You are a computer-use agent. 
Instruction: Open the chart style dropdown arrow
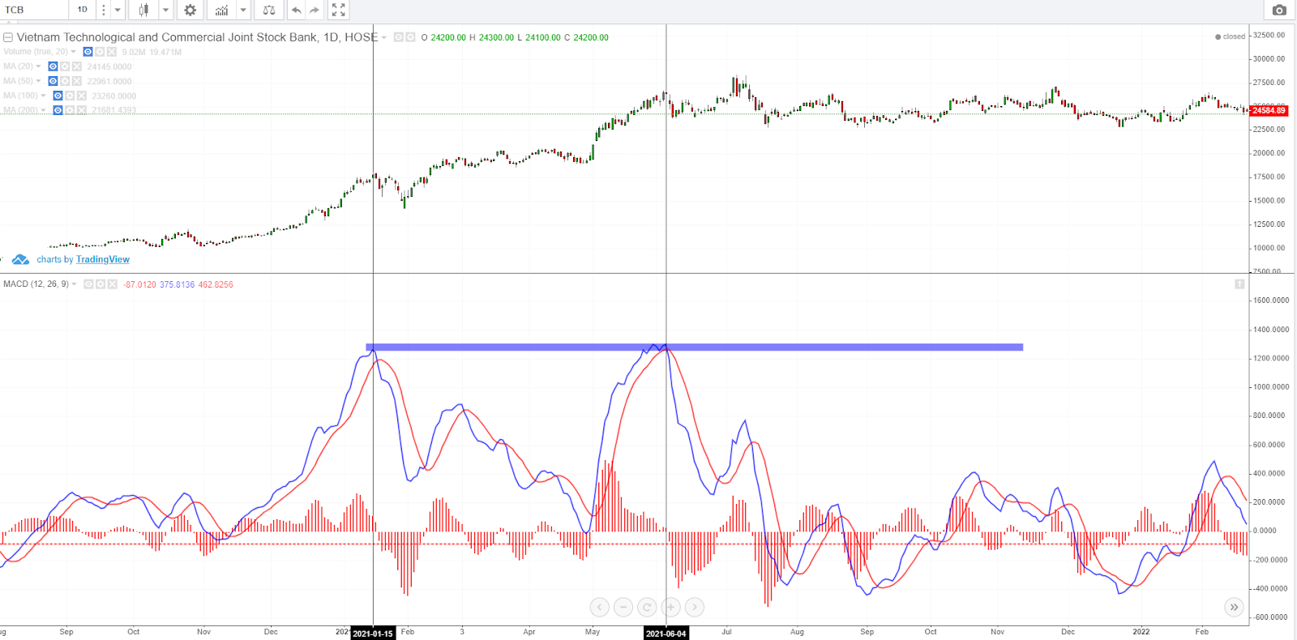click(x=165, y=10)
